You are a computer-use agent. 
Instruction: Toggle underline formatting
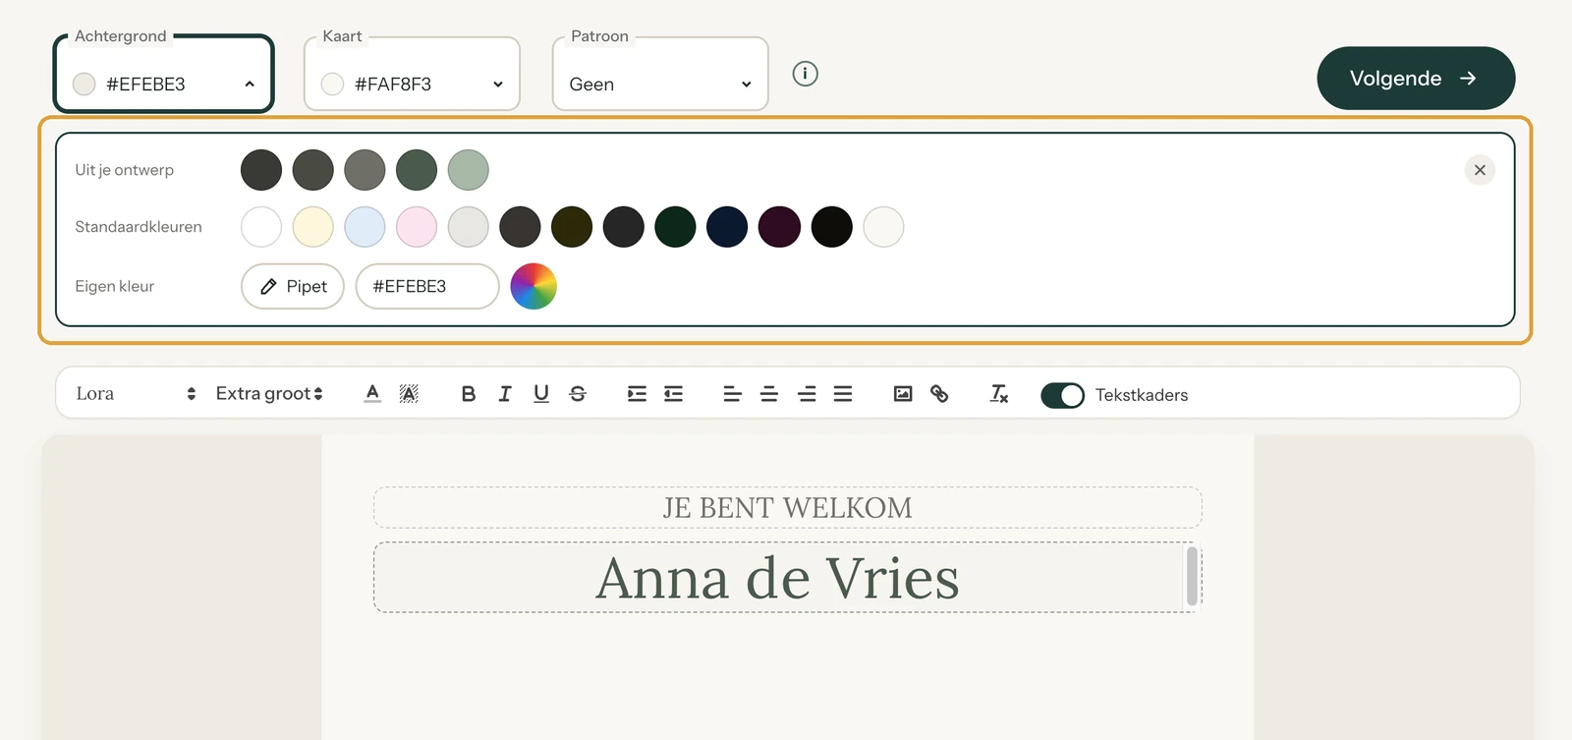tap(541, 393)
